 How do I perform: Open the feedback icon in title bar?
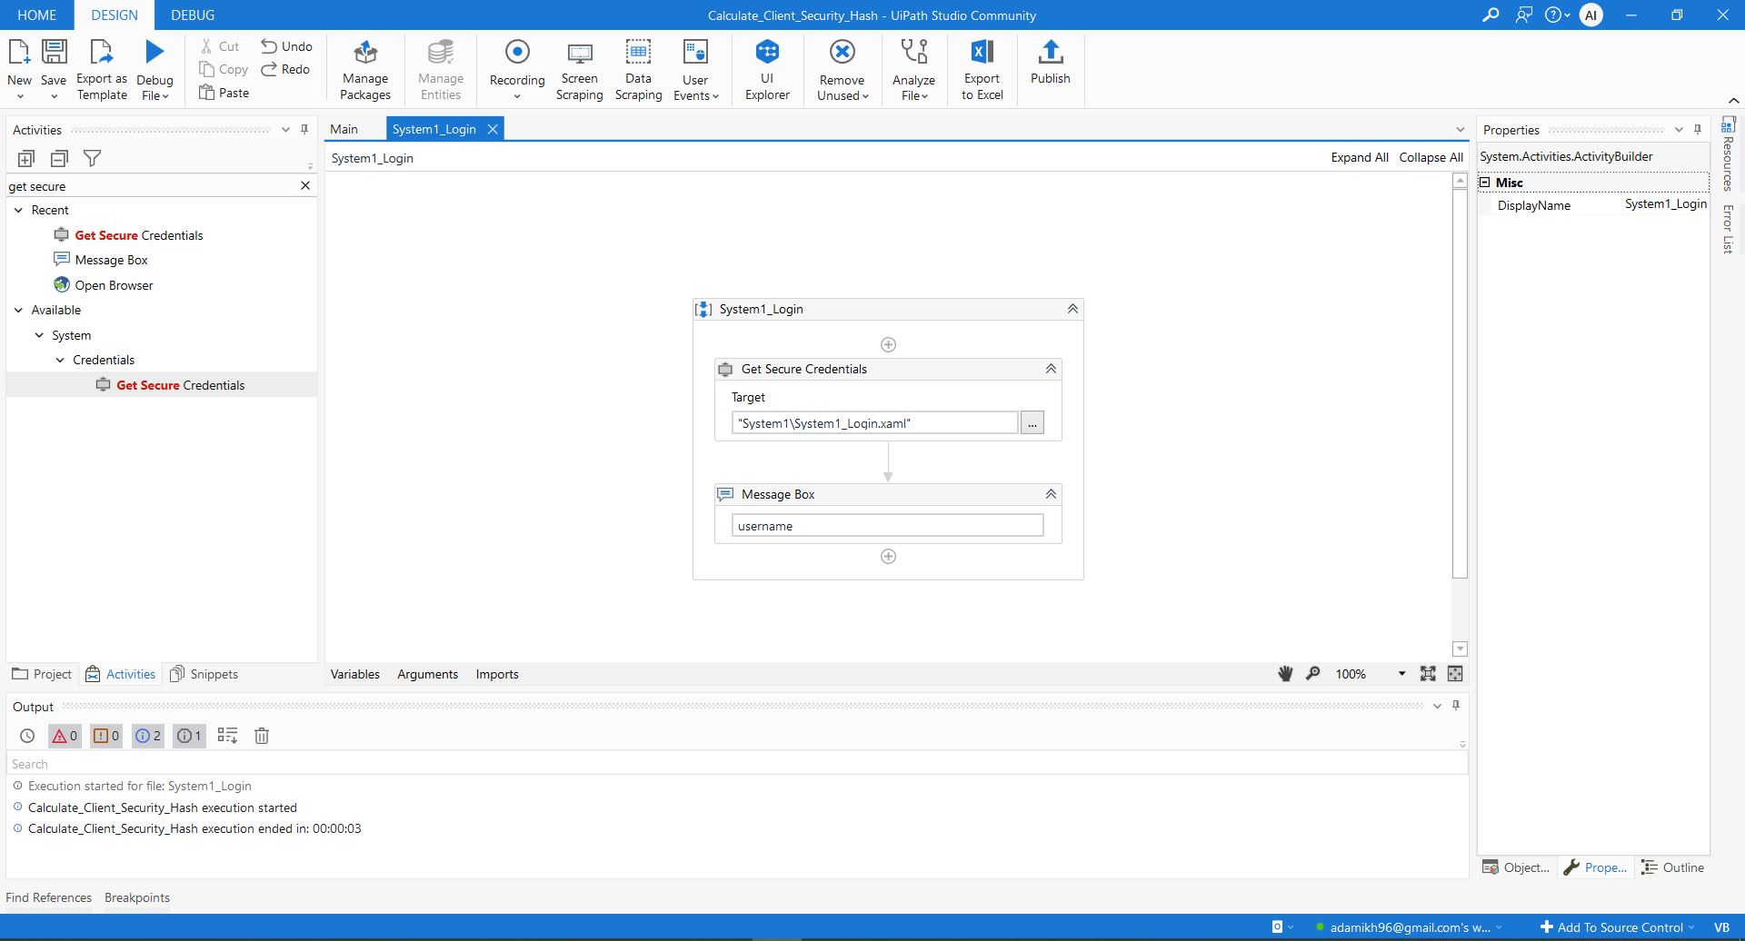coord(1524,15)
